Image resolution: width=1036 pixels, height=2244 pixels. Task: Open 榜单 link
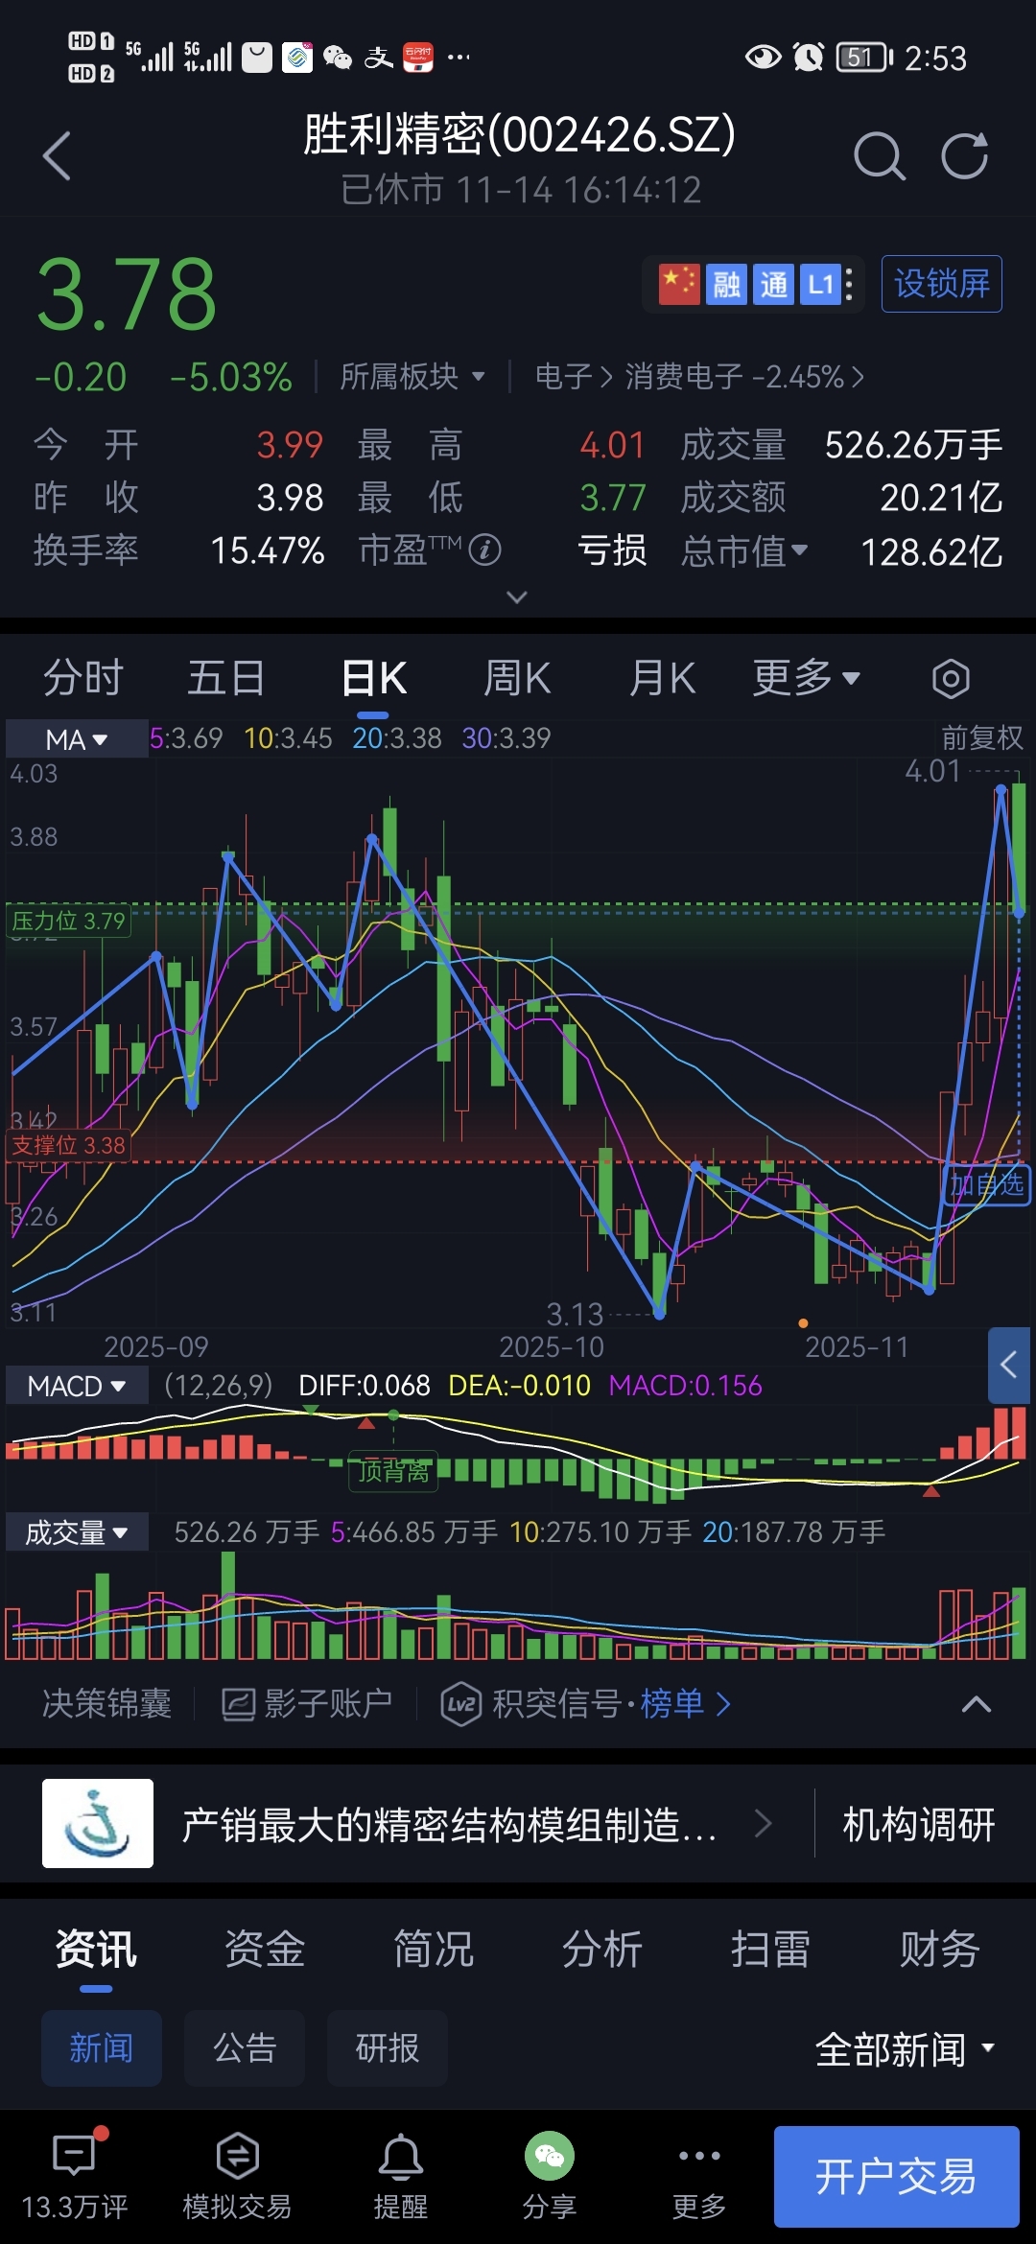click(x=685, y=1704)
